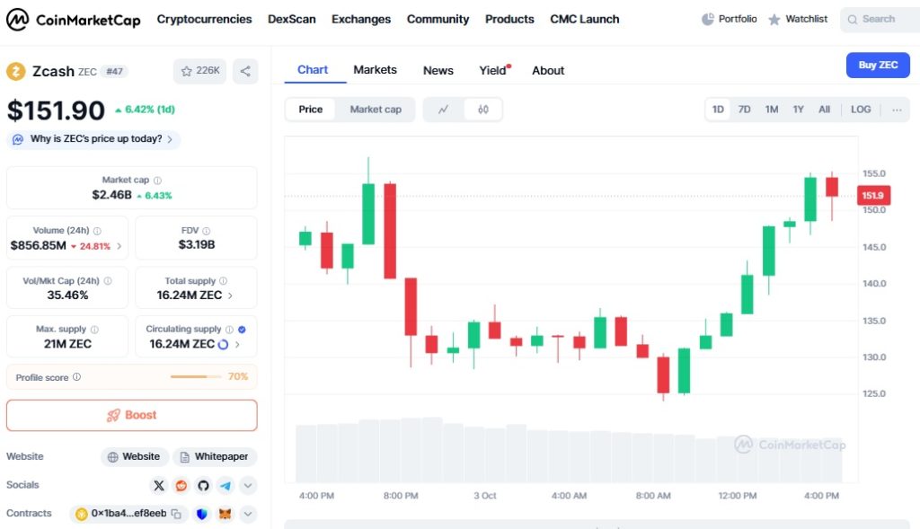Switch chart to candlestick view
The width and height of the screenshot is (920, 529).
(483, 110)
